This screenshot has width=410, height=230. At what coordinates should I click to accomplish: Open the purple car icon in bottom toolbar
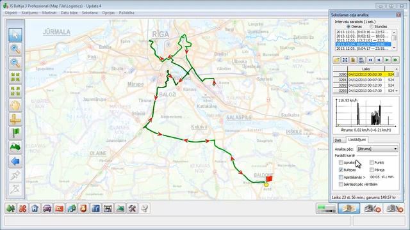(x=47, y=209)
